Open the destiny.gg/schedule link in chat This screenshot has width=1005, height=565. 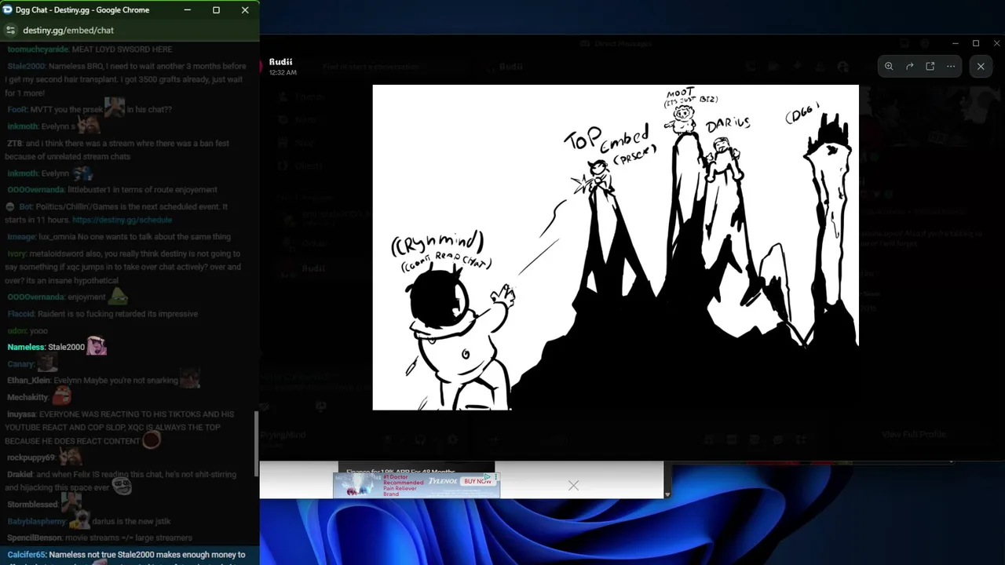tap(122, 221)
